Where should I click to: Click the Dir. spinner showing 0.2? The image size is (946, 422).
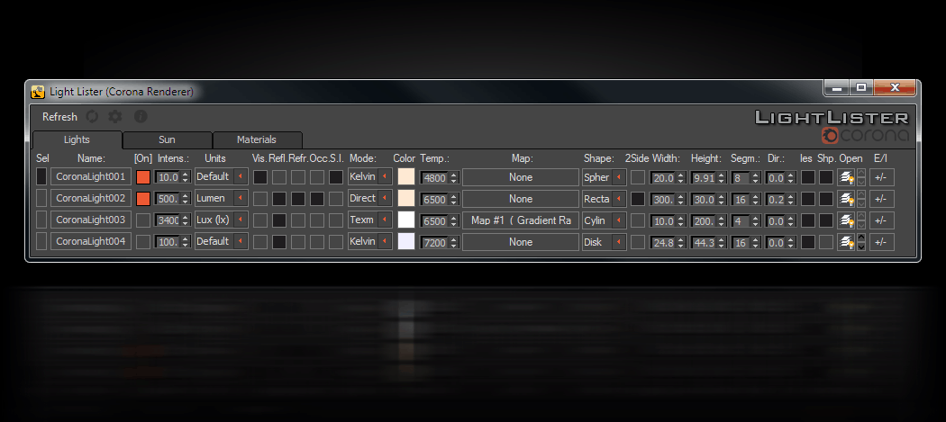(791, 200)
